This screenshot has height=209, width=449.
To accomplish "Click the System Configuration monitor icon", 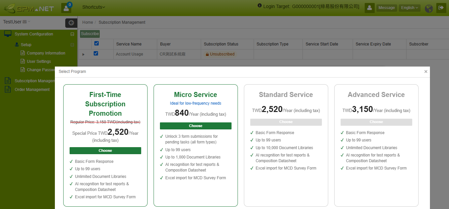I will click(x=8, y=34).
